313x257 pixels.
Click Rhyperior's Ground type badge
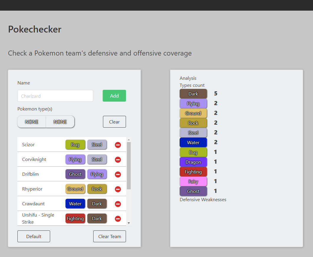coord(75,189)
